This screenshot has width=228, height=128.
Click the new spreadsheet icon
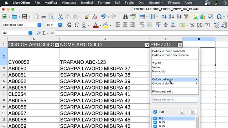click(5, 17)
